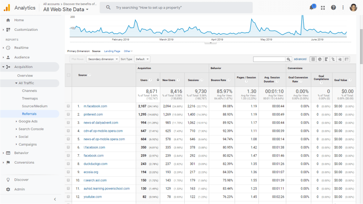Viewport: 363px width, 204px height.
Task: Open the Treemaps report
Action: point(30,98)
